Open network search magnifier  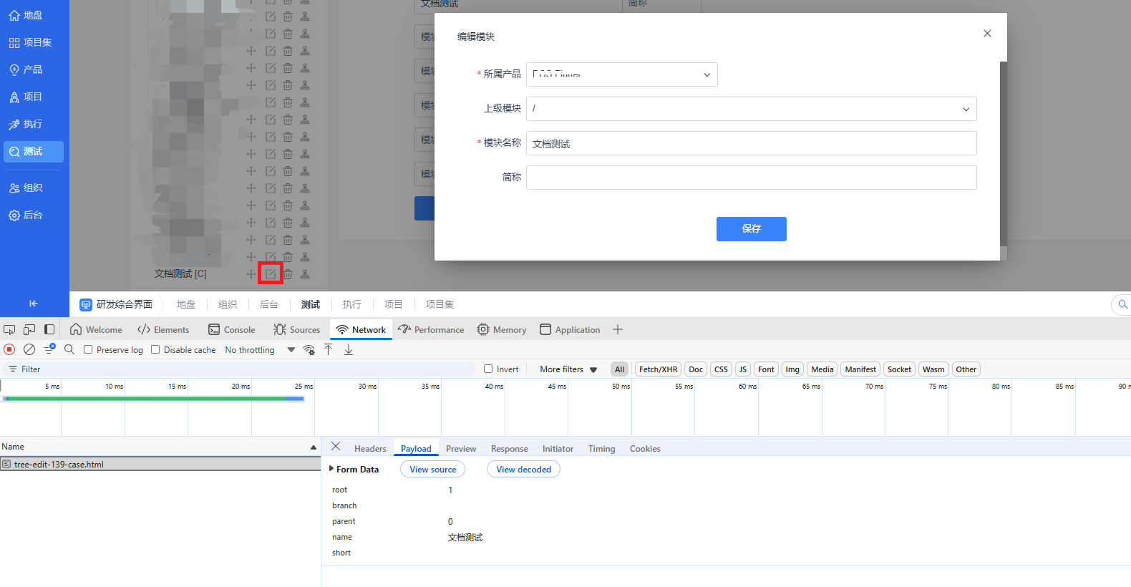(x=69, y=349)
